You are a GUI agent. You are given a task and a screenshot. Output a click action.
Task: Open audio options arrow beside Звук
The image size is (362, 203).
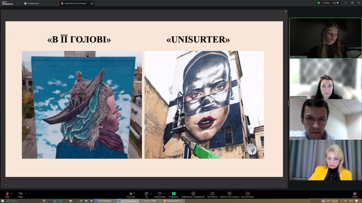(x=12, y=193)
